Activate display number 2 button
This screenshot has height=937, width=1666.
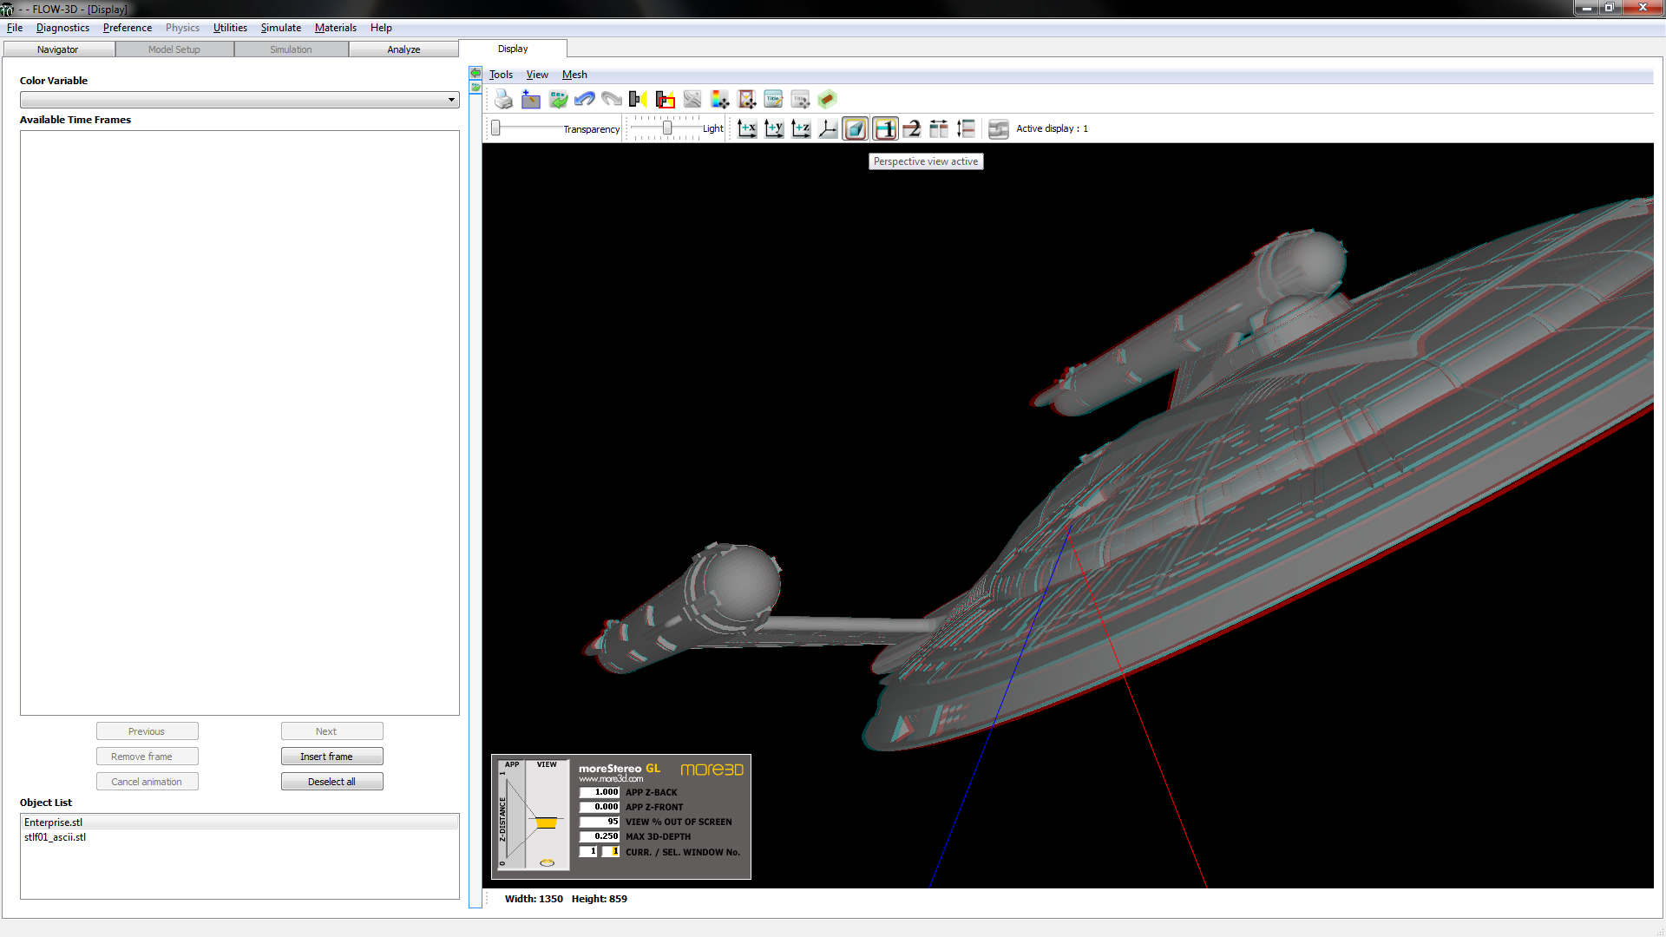coord(912,129)
